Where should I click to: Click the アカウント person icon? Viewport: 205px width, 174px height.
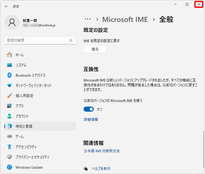(x=9, y=116)
